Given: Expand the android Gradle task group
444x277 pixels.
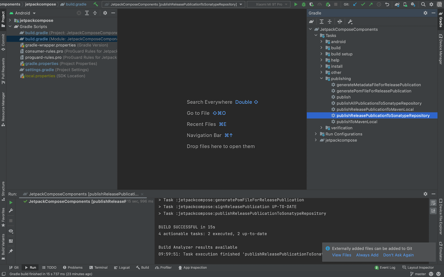Looking at the screenshot, I should pos(321,42).
